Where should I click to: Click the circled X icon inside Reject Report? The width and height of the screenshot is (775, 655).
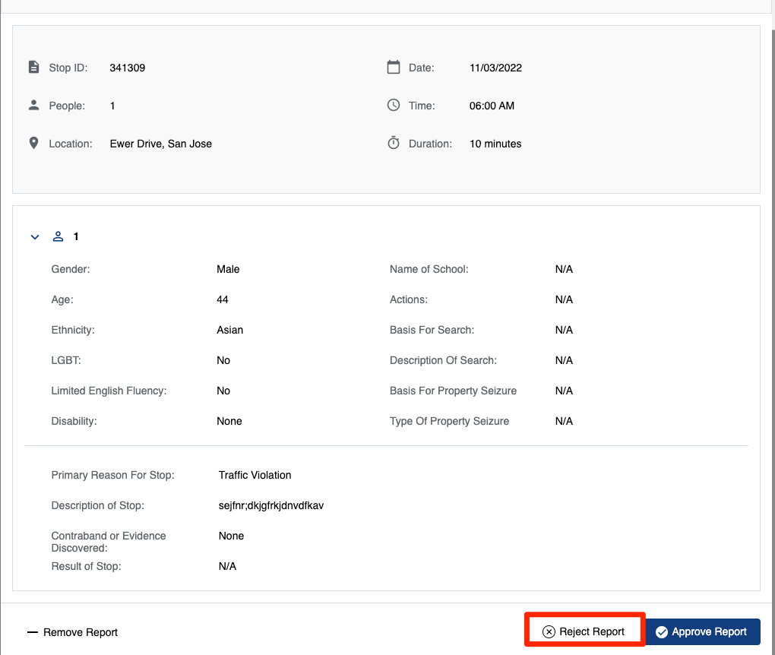pyautogui.click(x=548, y=631)
